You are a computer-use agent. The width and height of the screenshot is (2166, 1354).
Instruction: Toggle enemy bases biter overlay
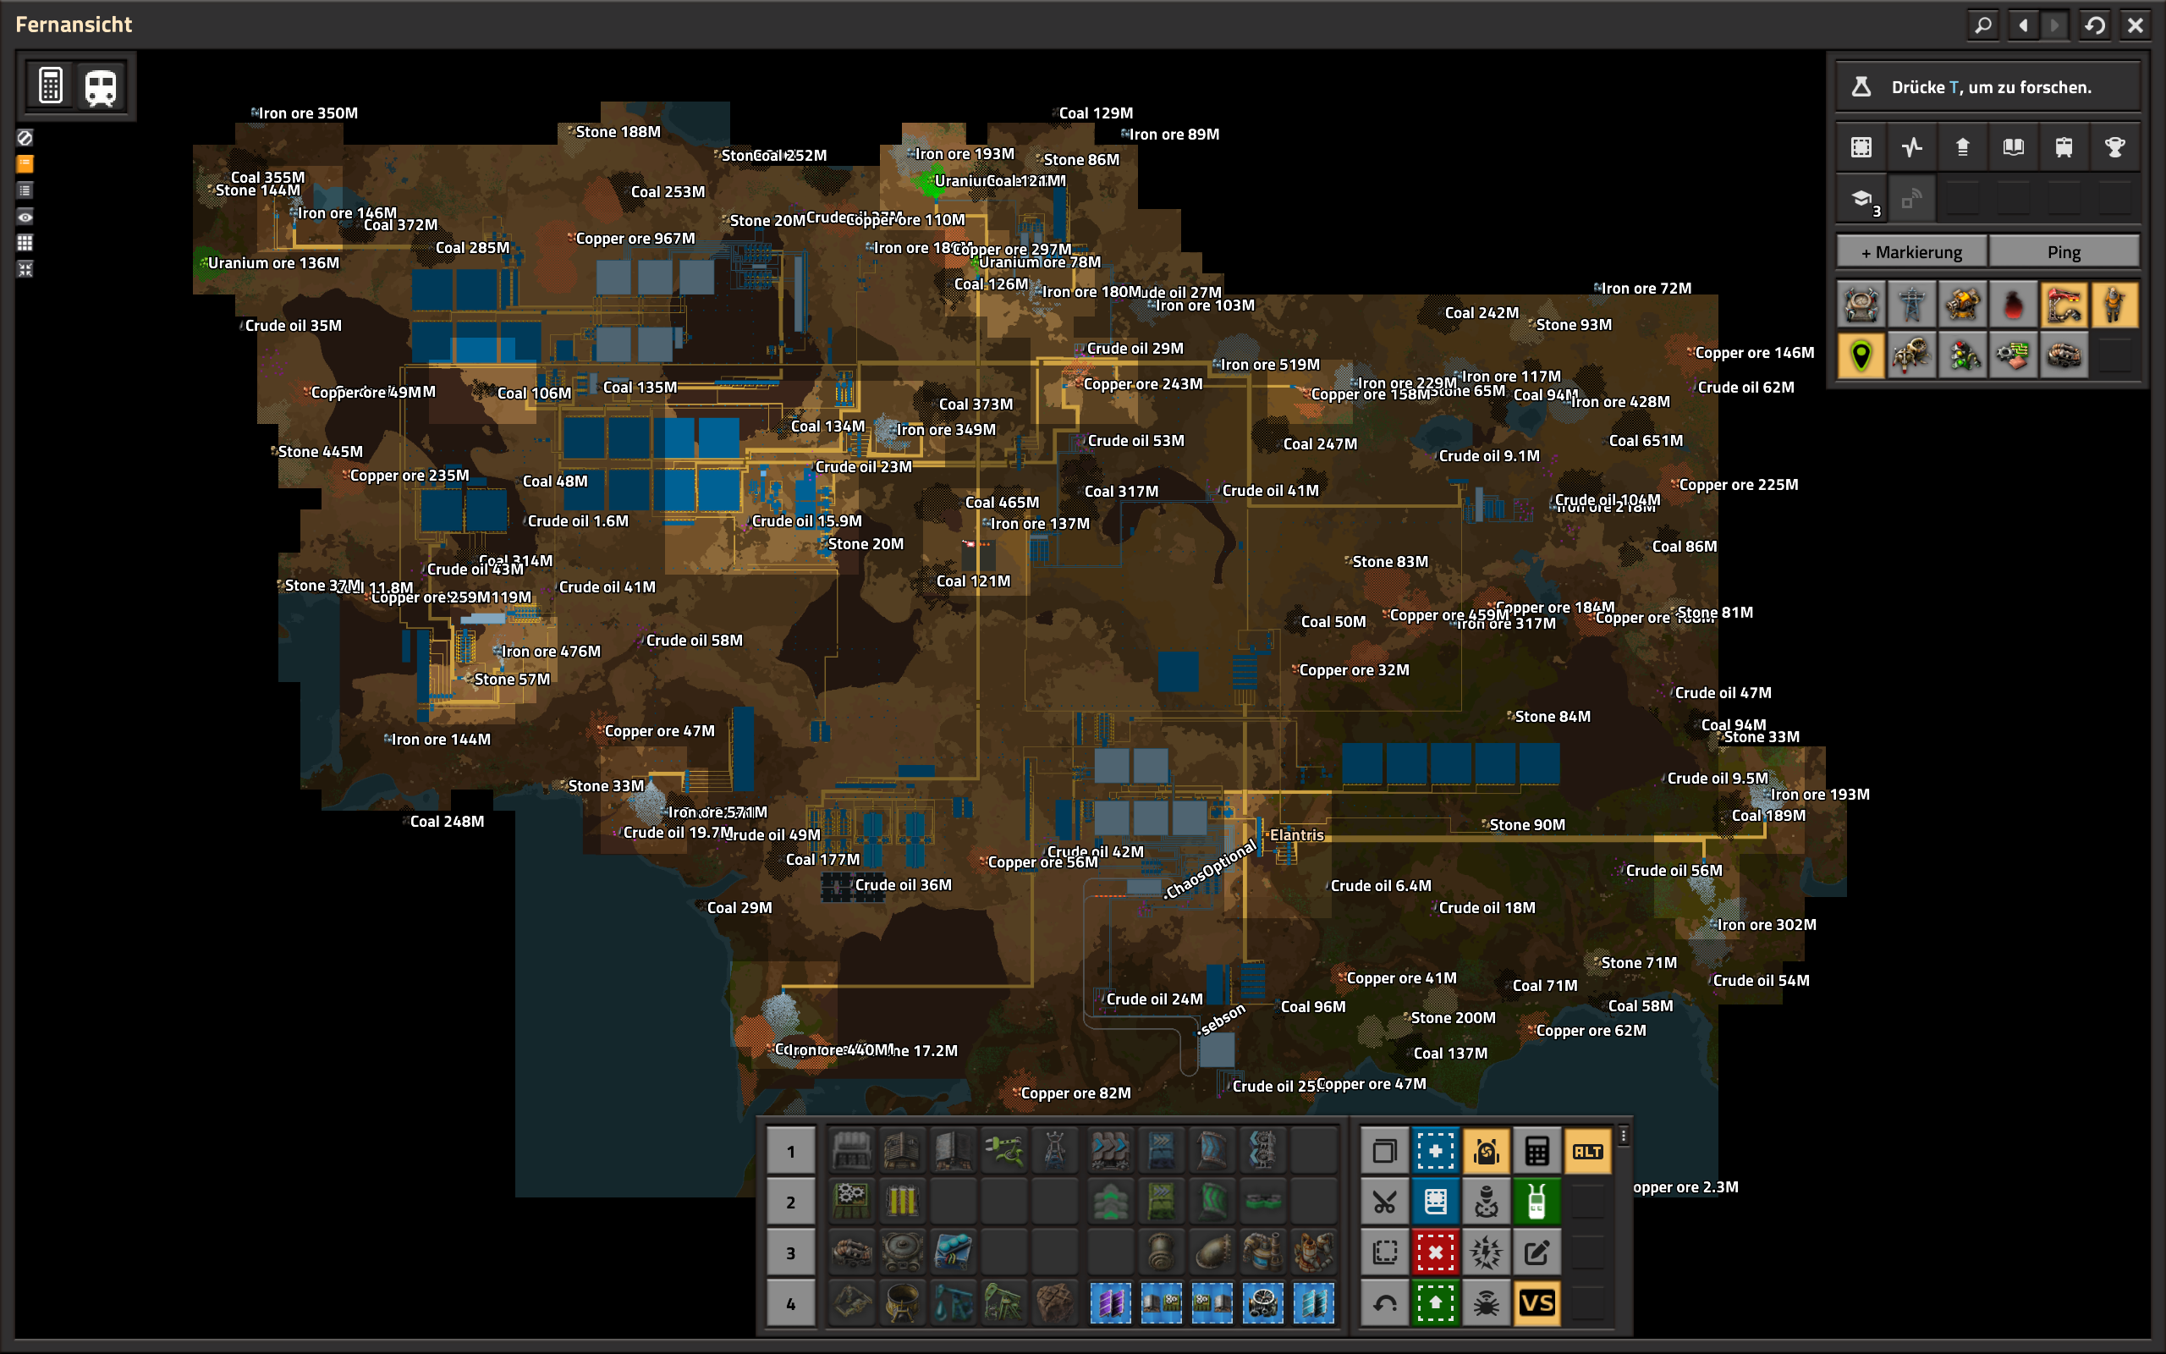click(1912, 356)
